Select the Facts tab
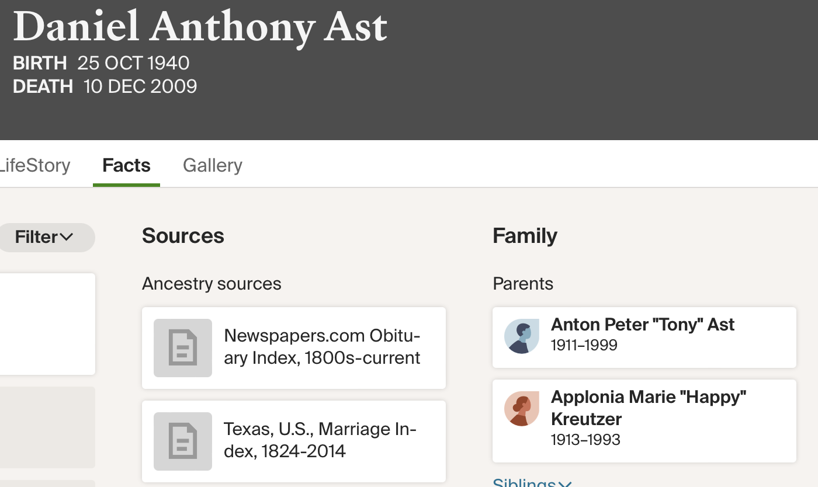Image resolution: width=818 pixels, height=487 pixels. 126,165
